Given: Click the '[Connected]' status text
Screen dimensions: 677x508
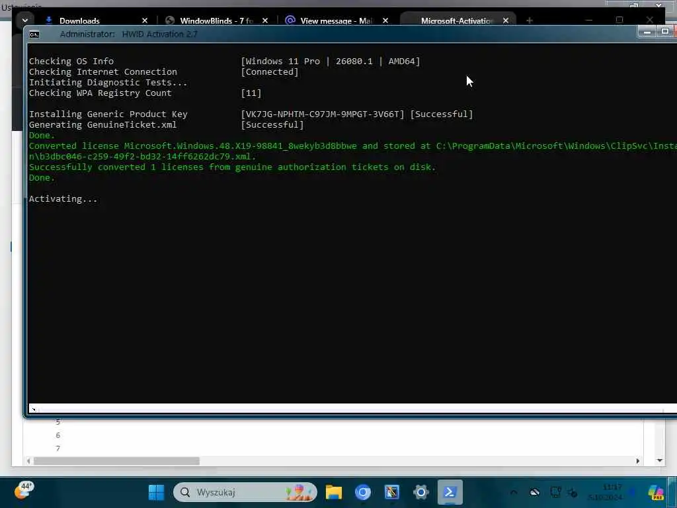Looking at the screenshot, I should coord(270,72).
